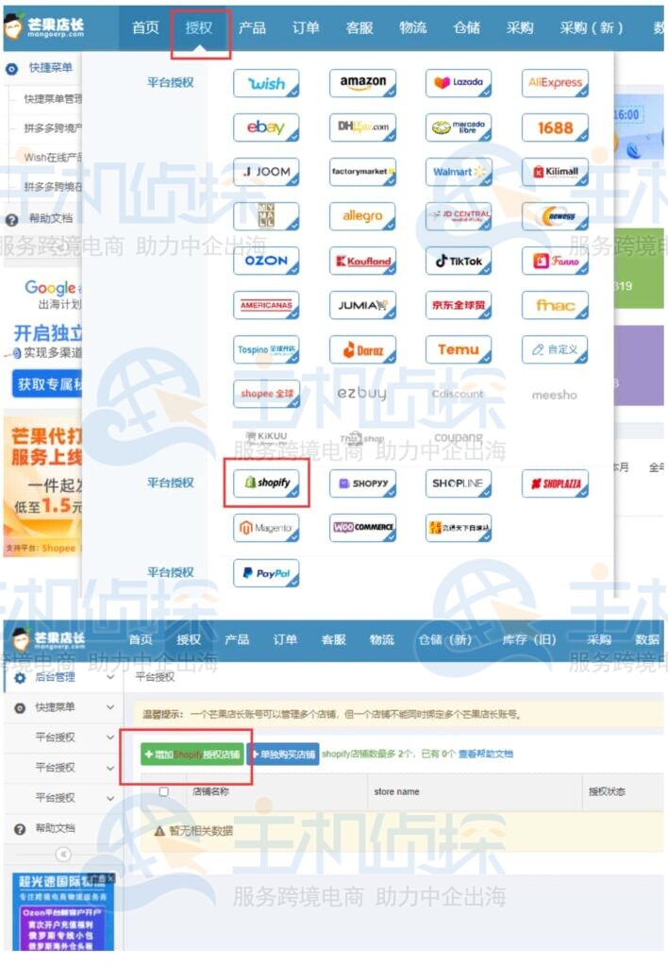Open the 采购（新） menu in top navigation

tap(592, 27)
